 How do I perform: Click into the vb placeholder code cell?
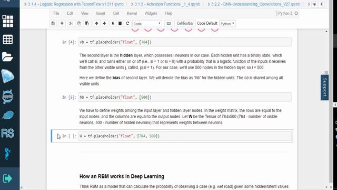point(185,42)
